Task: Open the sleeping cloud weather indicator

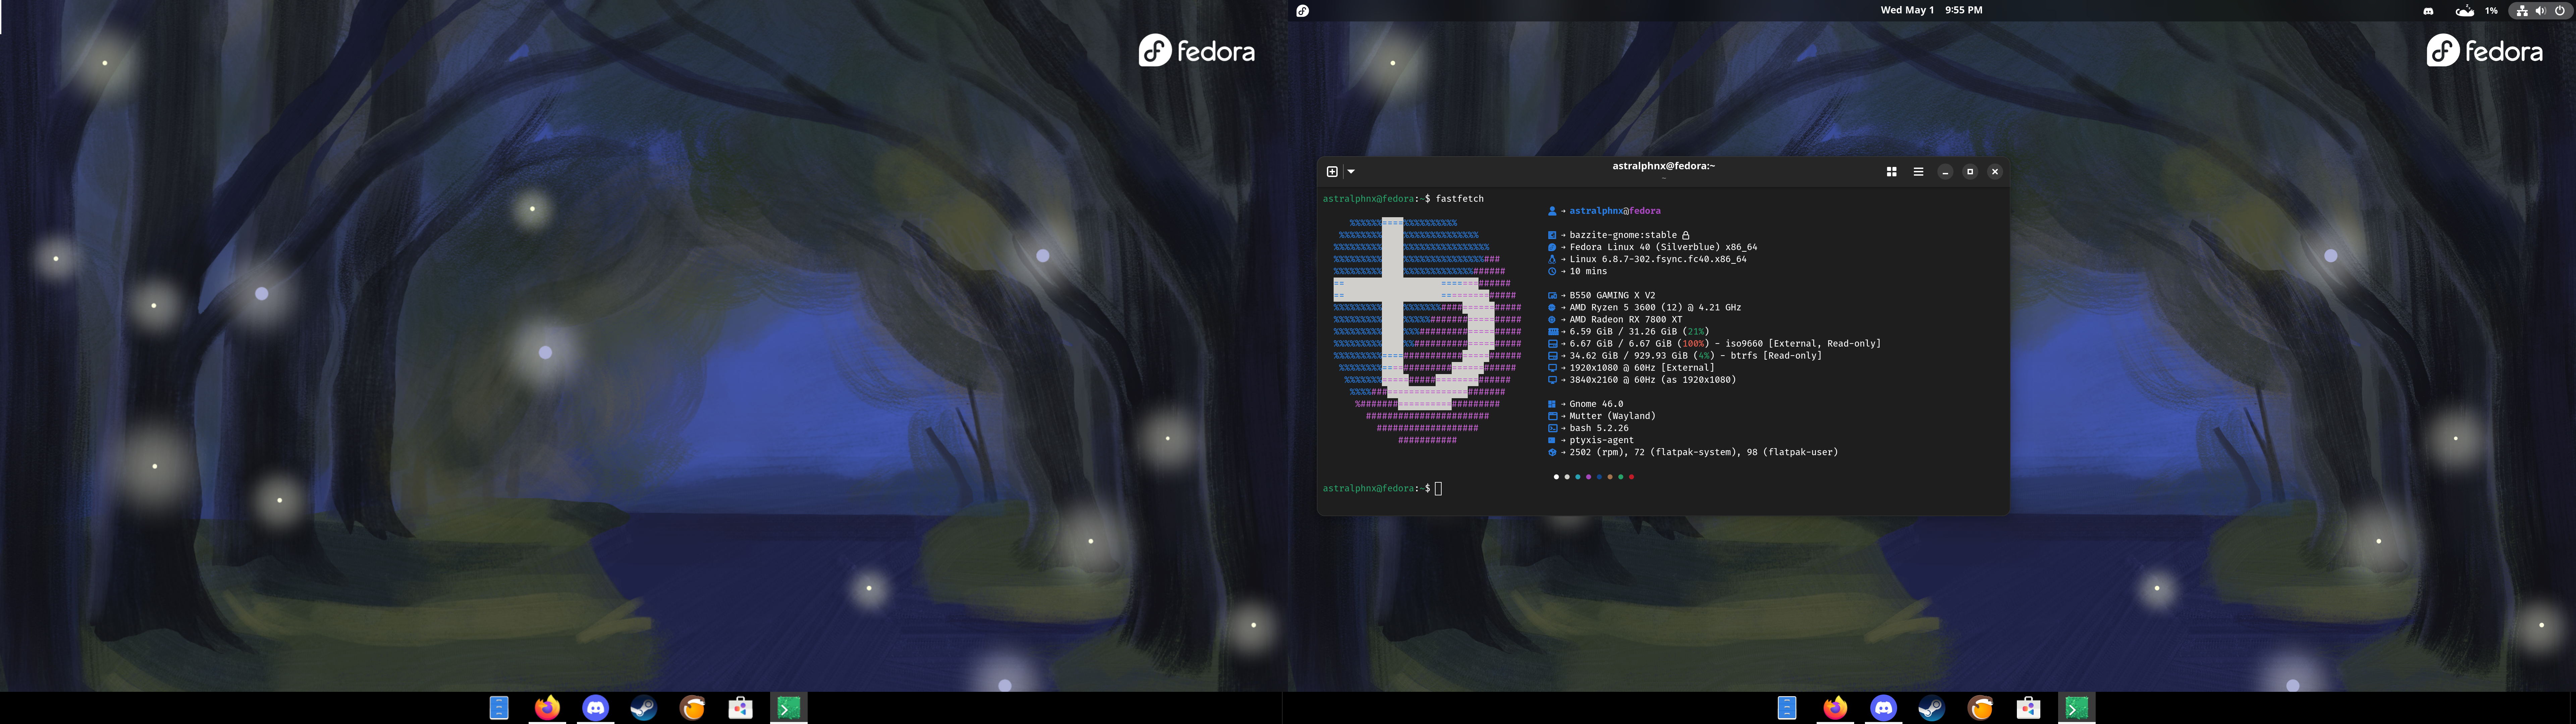Action: pyautogui.click(x=2465, y=11)
